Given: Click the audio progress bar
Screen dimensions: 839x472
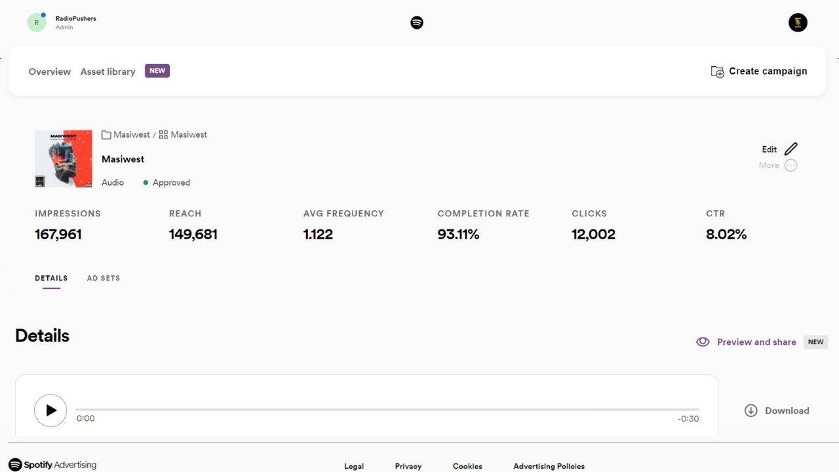Looking at the screenshot, I should (x=387, y=409).
